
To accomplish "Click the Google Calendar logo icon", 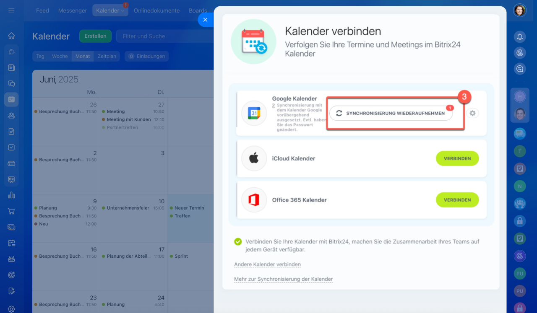I will click(254, 113).
